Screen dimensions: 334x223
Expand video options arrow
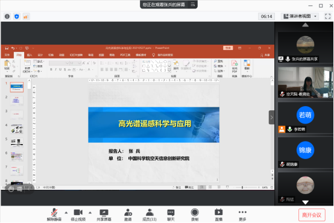(90, 213)
